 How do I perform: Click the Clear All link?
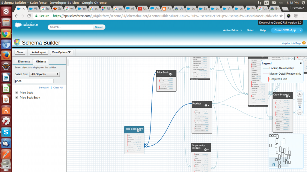(58, 87)
